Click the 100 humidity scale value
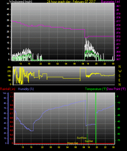Screen dimensions: 127x151 (4, 93)
